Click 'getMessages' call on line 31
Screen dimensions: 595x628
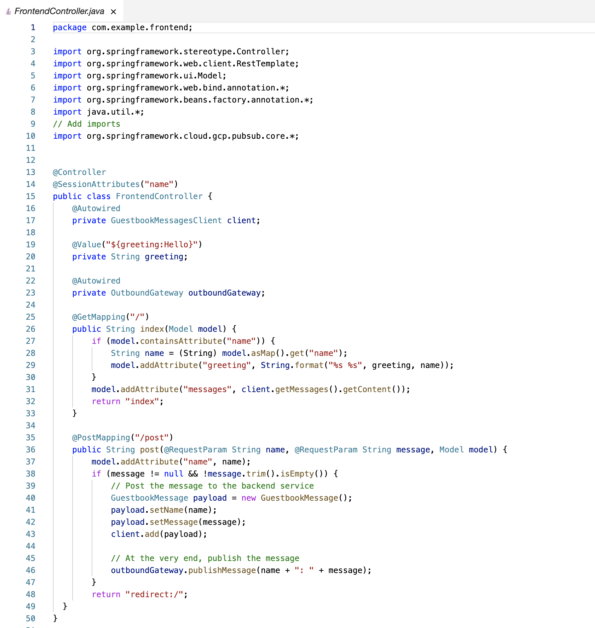pyautogui.click(x=302, y=389)
